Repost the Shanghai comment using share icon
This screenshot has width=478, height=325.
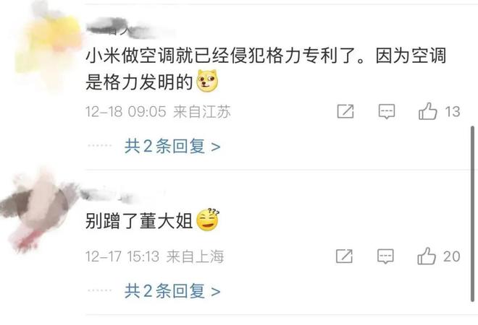(x=344, y=256)
